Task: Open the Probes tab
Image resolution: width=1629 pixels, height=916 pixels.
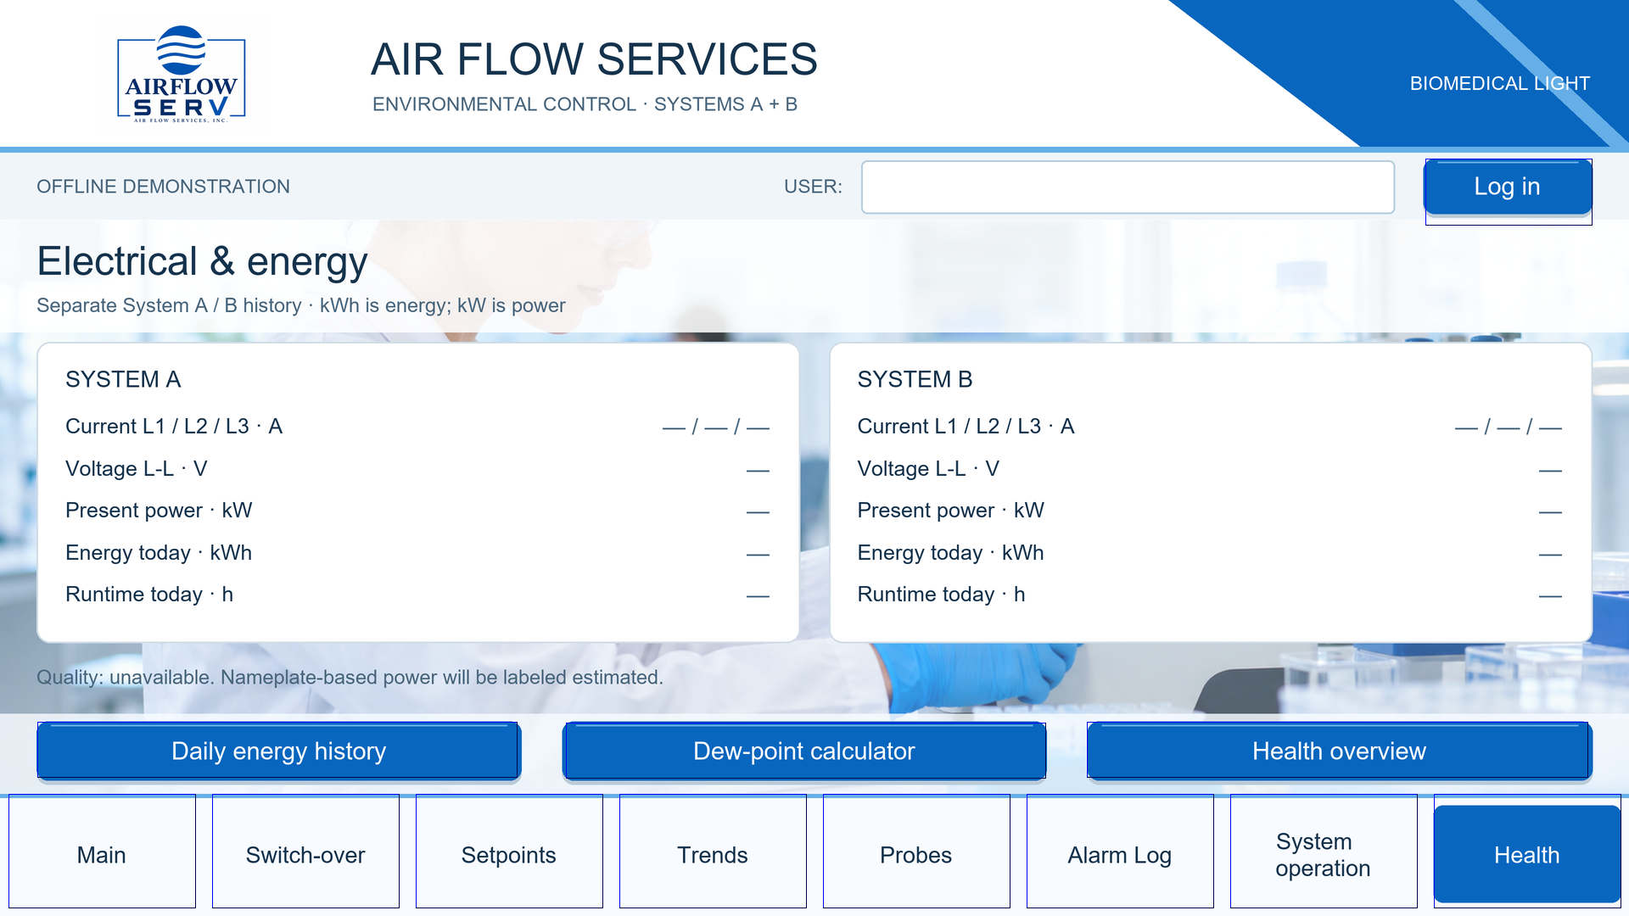Action: pos(916,852)
